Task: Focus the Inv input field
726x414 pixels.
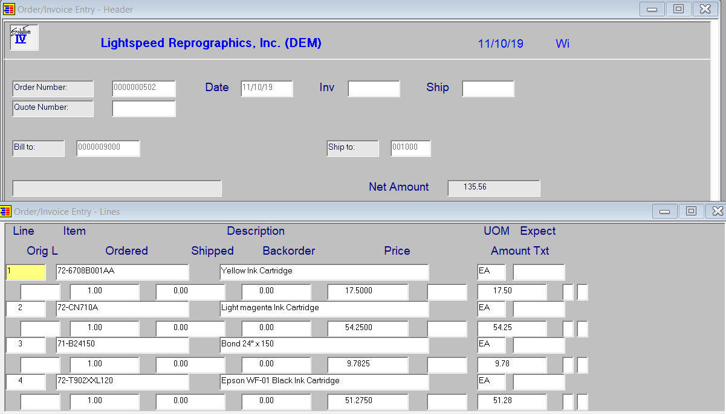Action: coord(374,89)
